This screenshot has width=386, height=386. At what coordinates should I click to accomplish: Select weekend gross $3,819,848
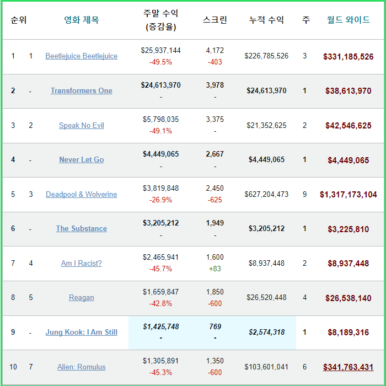point(161,188)
